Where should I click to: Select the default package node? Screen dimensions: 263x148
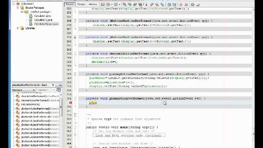(x=41, y=12)
